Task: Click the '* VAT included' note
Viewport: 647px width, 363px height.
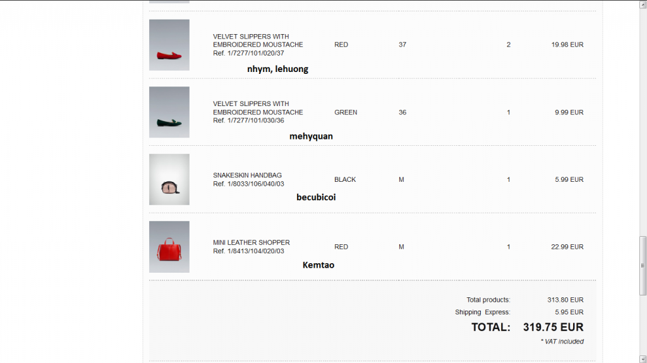Action: click(x=562, y=342)
